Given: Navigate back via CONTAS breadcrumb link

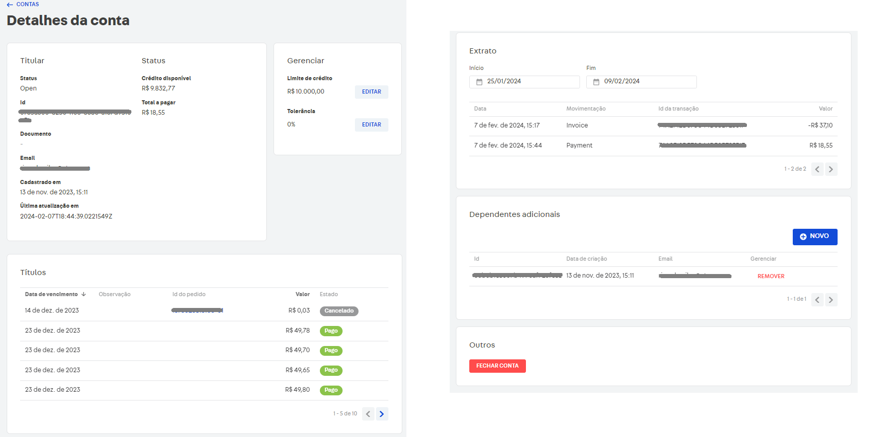Looking at the screenshot, I should coord(27,5).
